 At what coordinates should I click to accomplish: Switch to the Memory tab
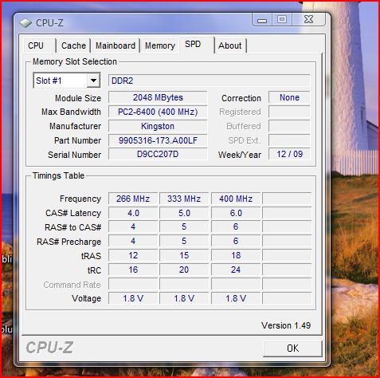pyautogui.click(x=160, y=45)
